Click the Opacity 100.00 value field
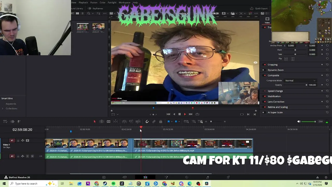332x187 pixels. click(312, 85)
